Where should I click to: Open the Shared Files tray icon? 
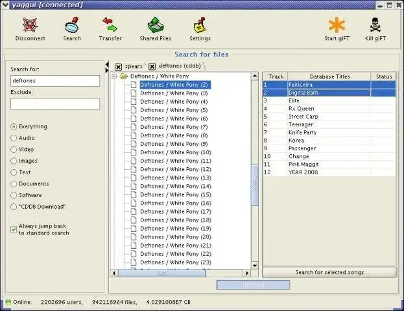click(x=156, y=25)
